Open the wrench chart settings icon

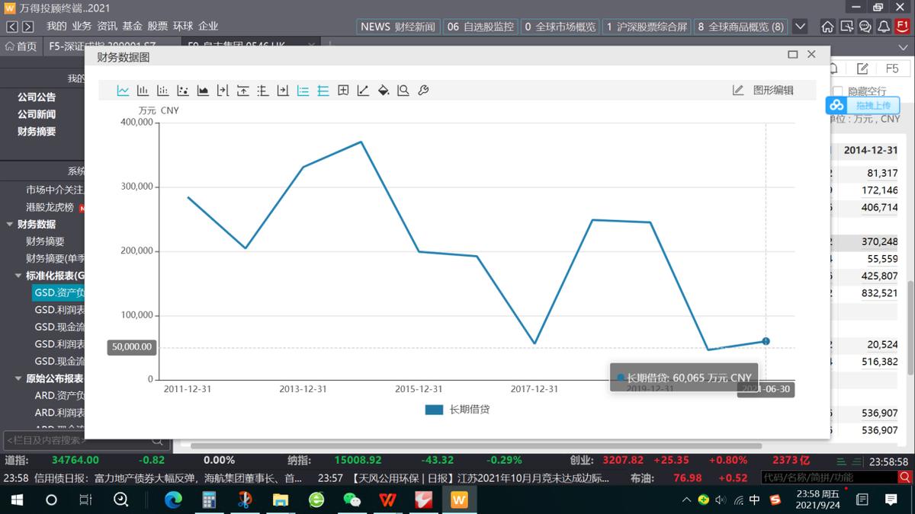click(424, 91)
